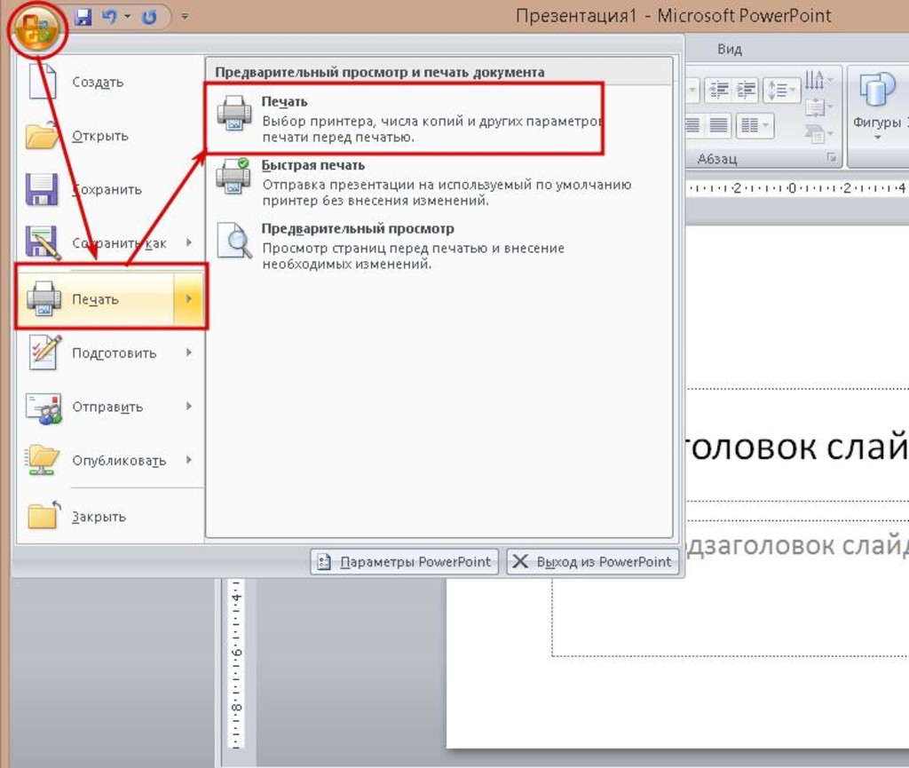Click the Redo/Repeat icon in Quick Access toolbar

[149, 17]
